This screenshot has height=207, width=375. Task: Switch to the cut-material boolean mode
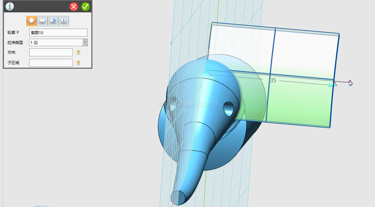click(x=53, y=21)
